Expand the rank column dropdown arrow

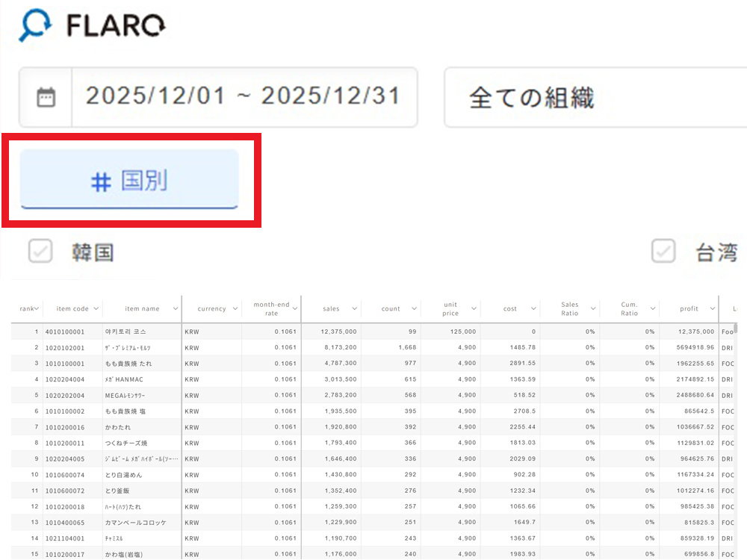coord(36,308)
